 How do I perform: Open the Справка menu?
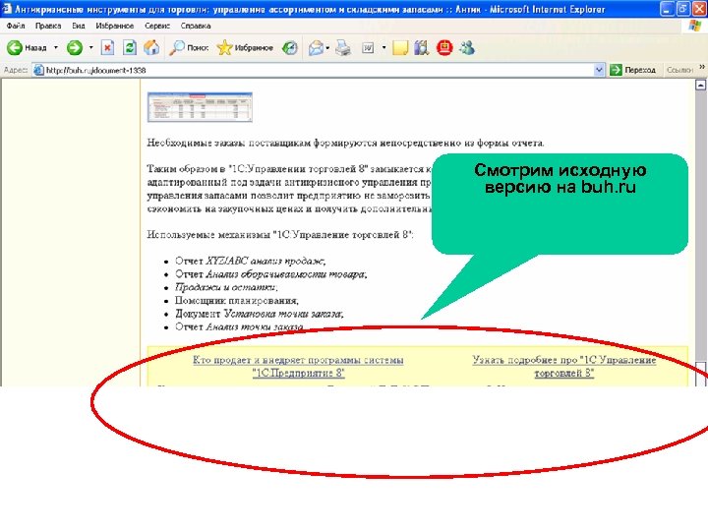[x=196, y=26]
